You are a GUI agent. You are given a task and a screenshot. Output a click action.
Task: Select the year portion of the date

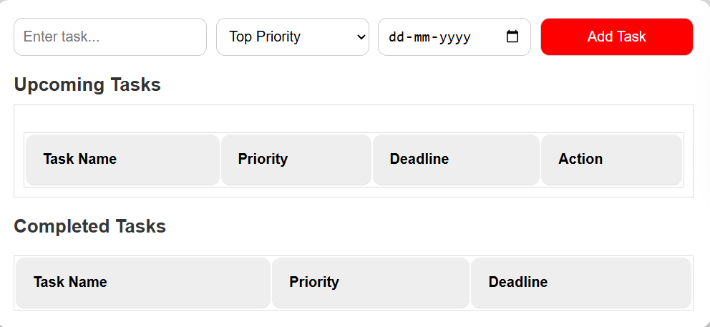pyautogui.click(x=455, y=36)
